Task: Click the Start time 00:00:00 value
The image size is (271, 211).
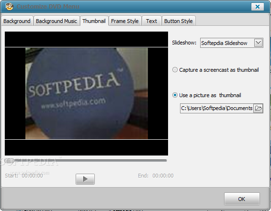Action: point(33,176)
